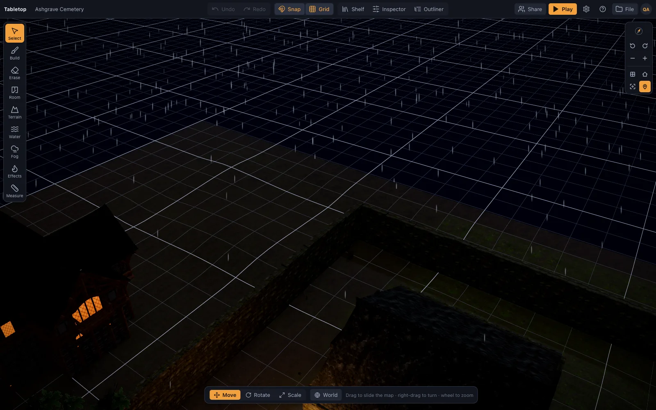Share the Ashgrave Cemetery map
Image resolution: width=656 pixels, height=410 pixels.
pyautogui.click(x=530, y=9)
